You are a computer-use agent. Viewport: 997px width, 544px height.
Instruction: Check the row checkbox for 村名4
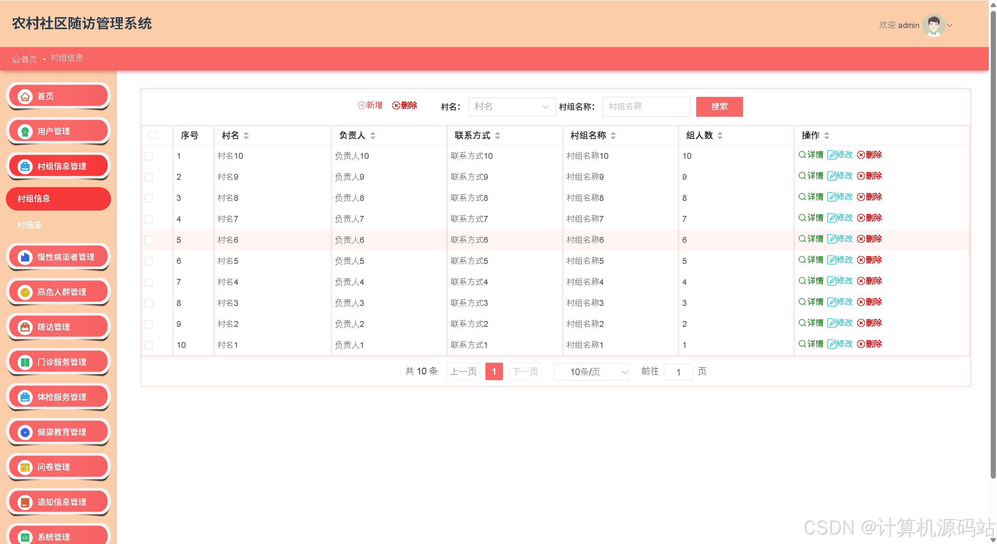(x=148, y=282)
